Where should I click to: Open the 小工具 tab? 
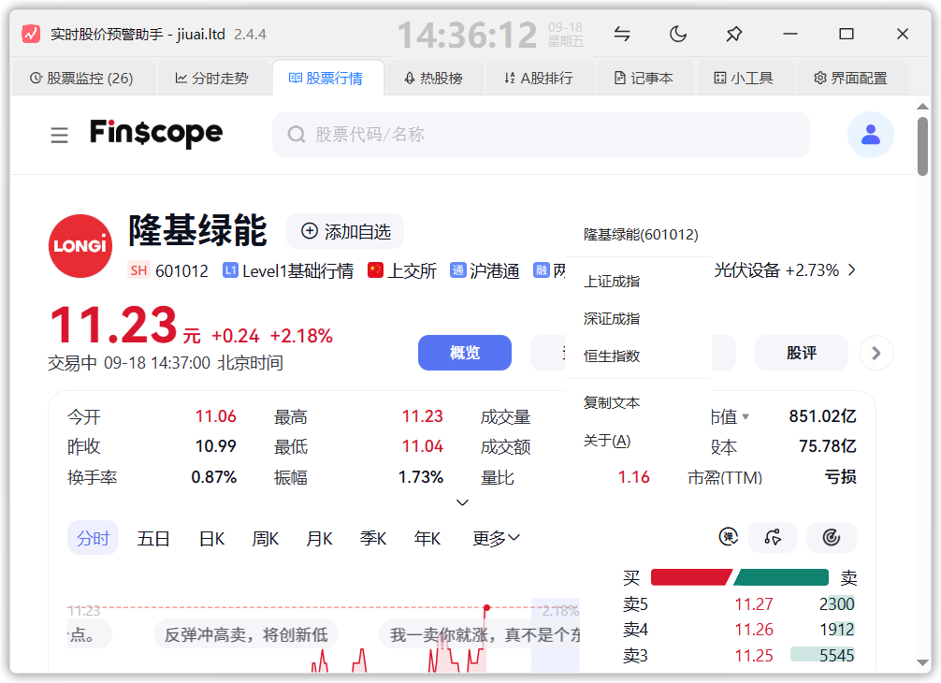pos(743,78)
